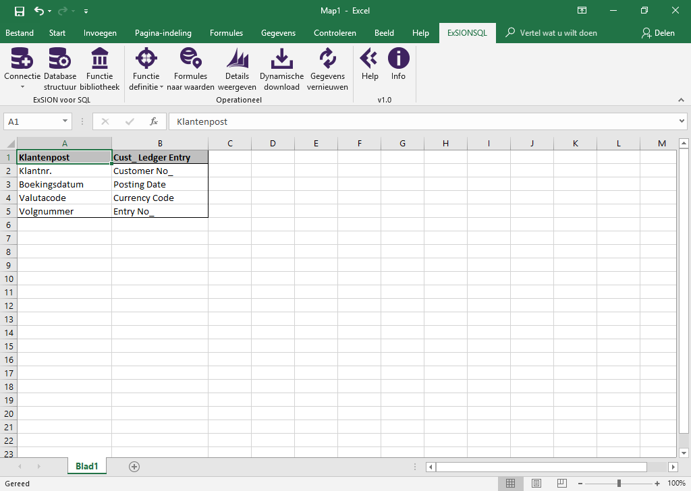
Task: Switch to Page Layout view
Action: coord(536,483)
